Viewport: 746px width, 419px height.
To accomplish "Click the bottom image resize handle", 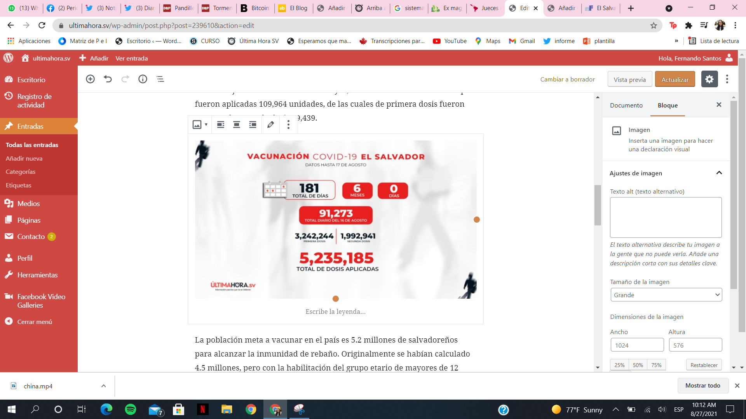I will (336, 299).
